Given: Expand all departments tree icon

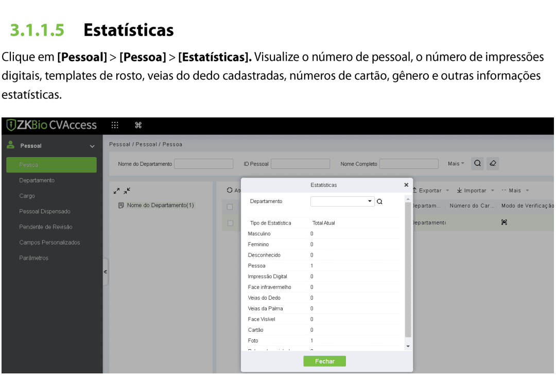Looking at the screenshot, I should 117,191.
